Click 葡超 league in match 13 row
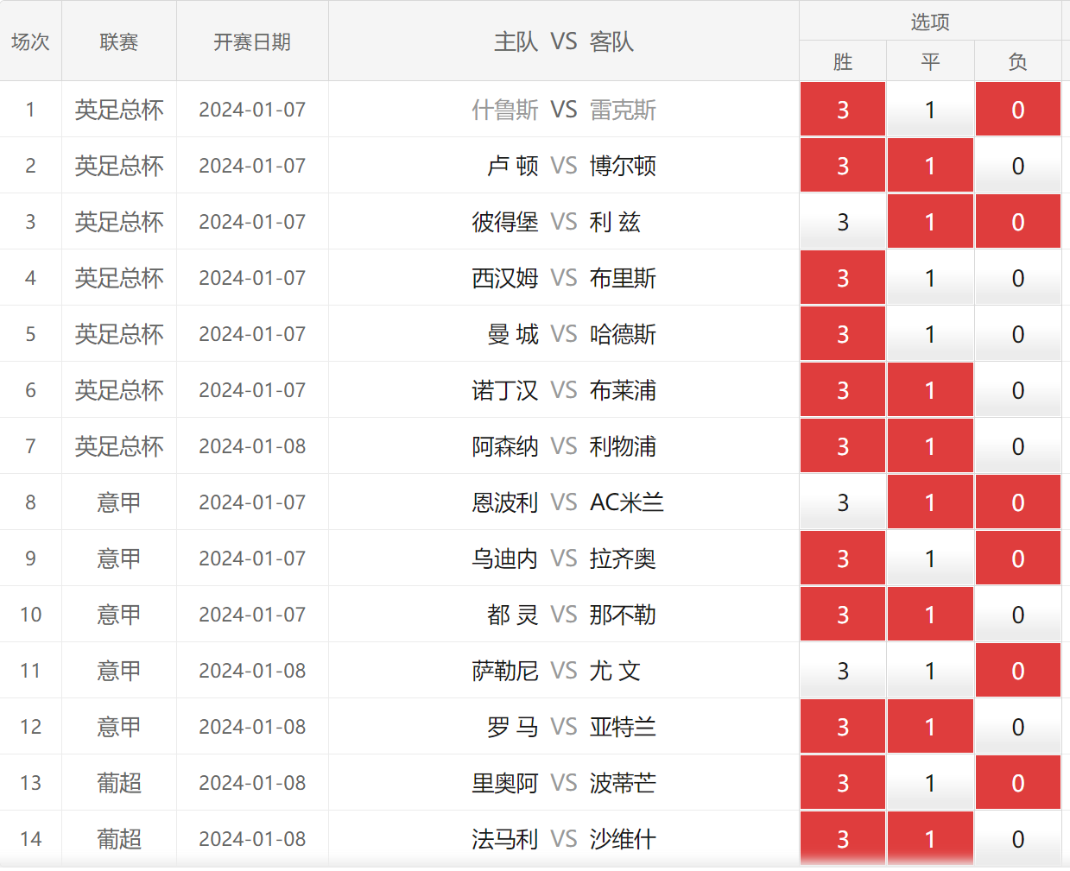Screen dimensions: 1070x871 click(x=119, y=783)
